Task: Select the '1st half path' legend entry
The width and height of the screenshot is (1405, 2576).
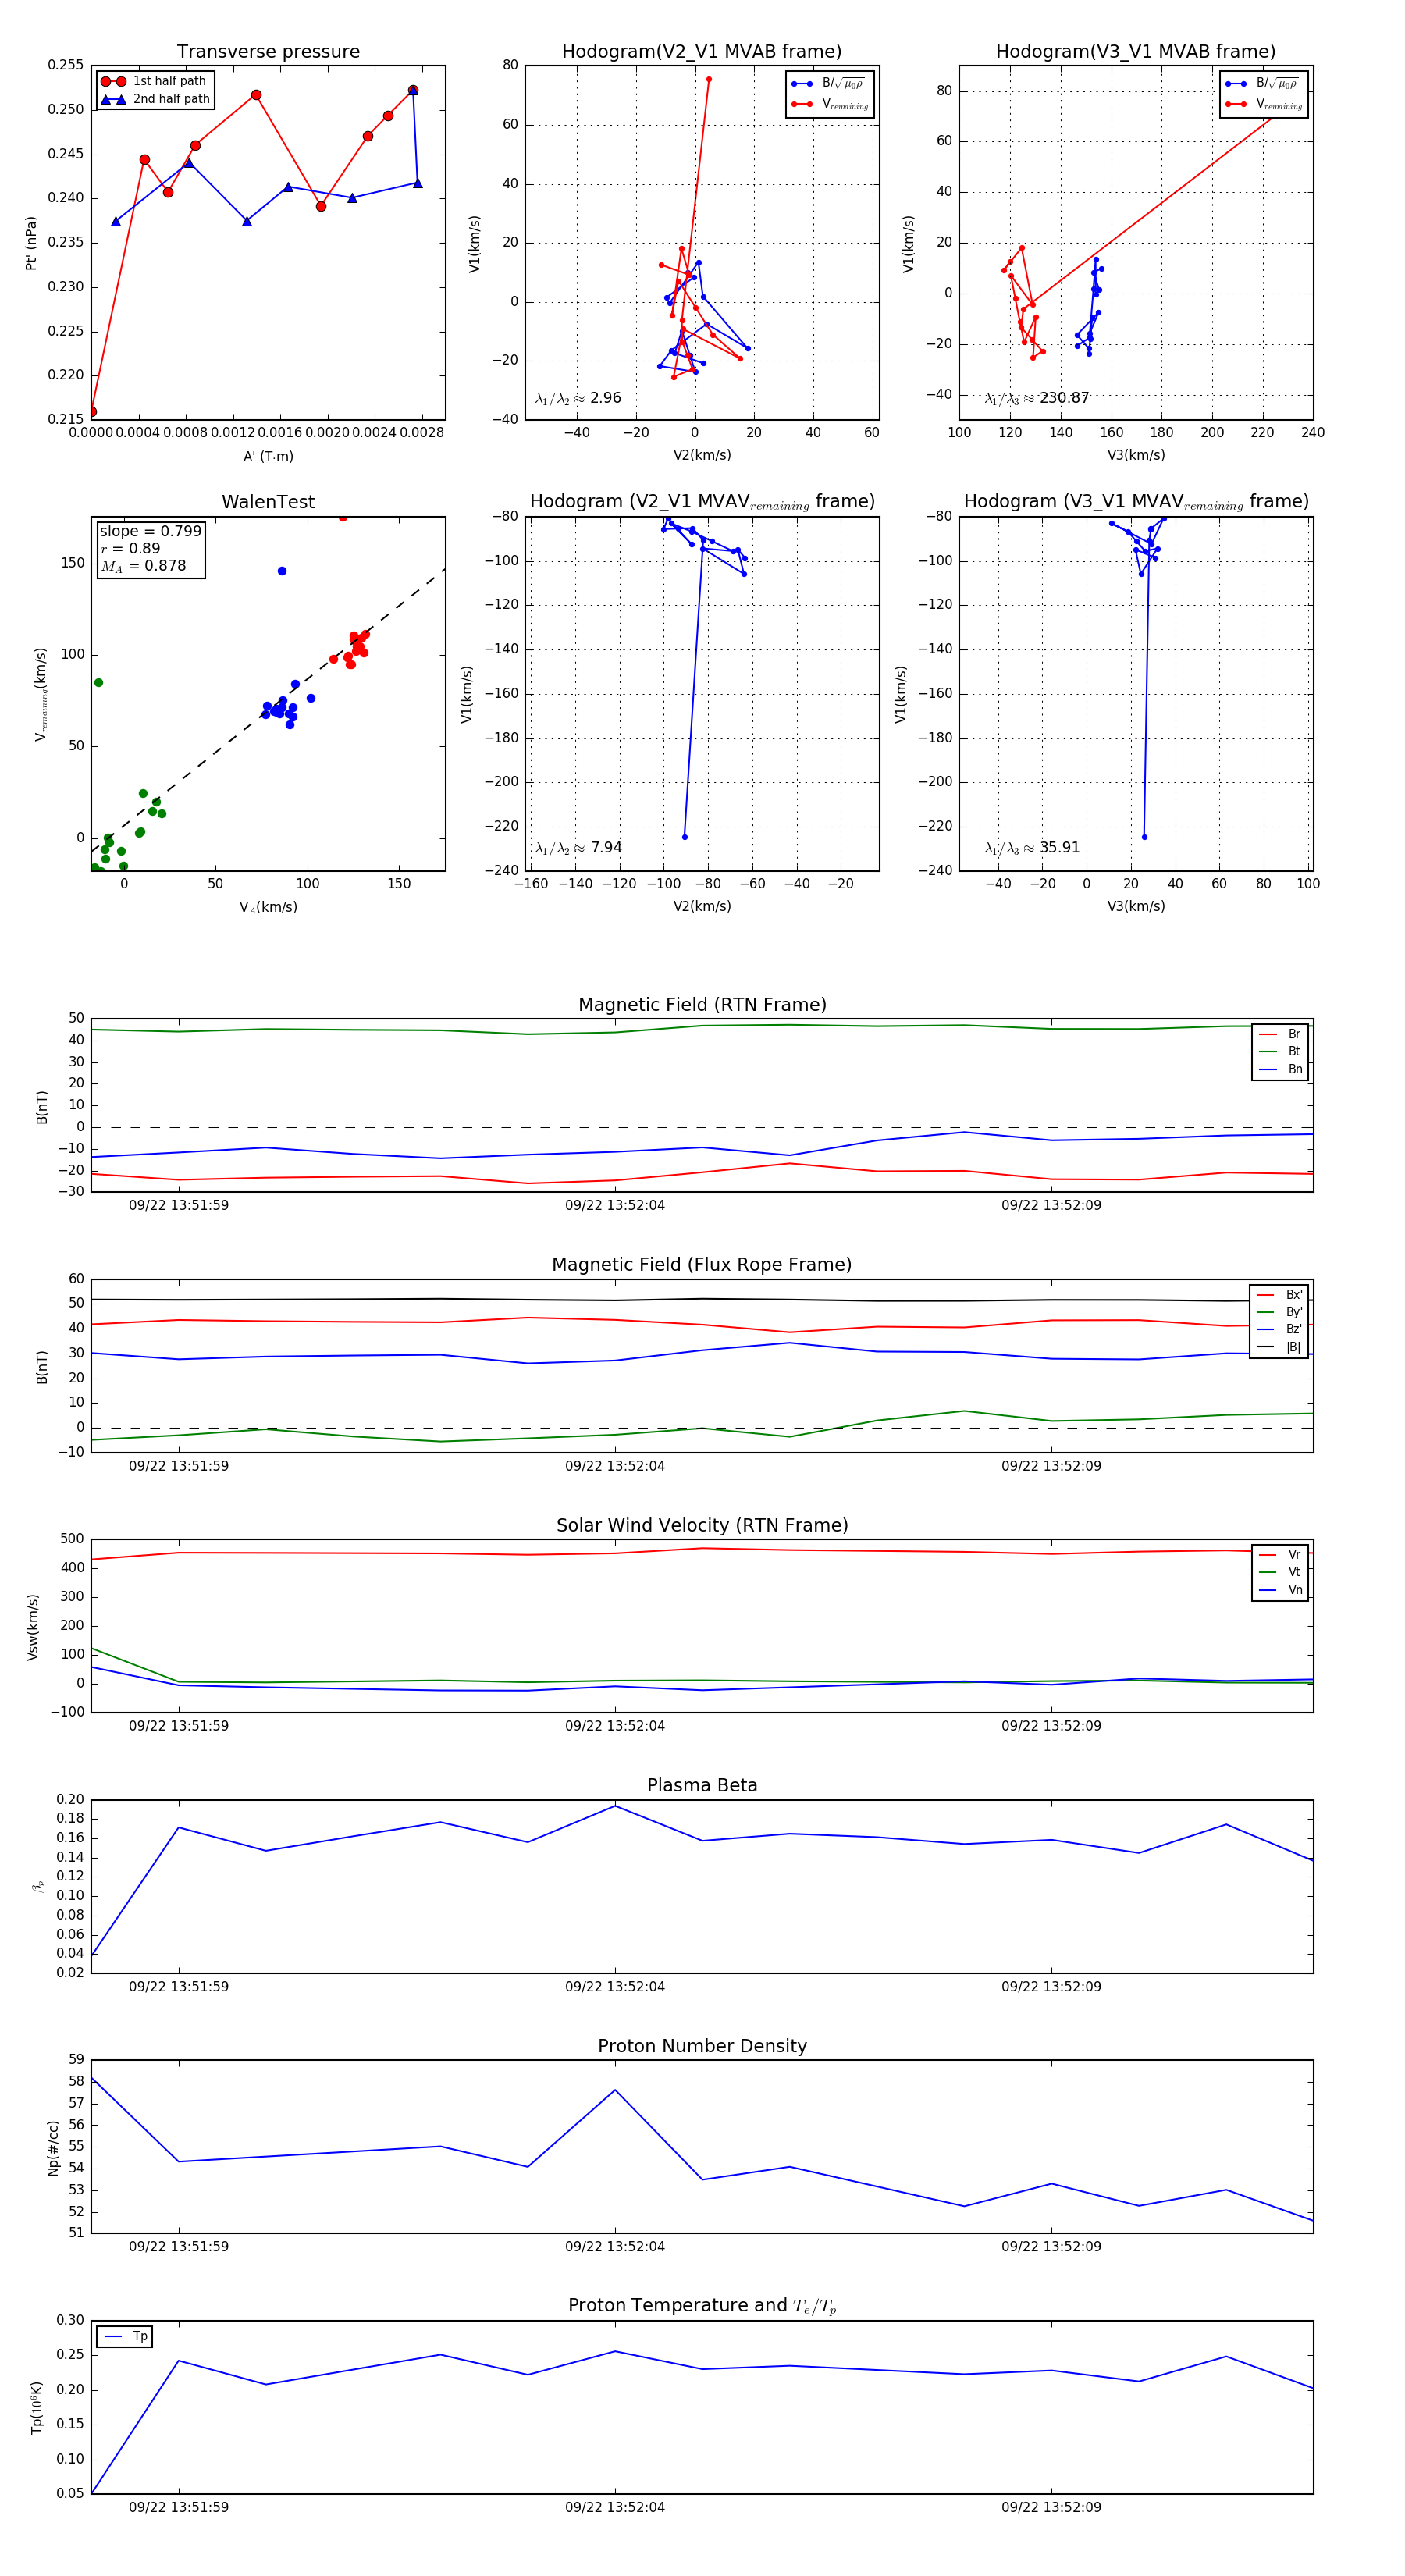Action: 169,81
